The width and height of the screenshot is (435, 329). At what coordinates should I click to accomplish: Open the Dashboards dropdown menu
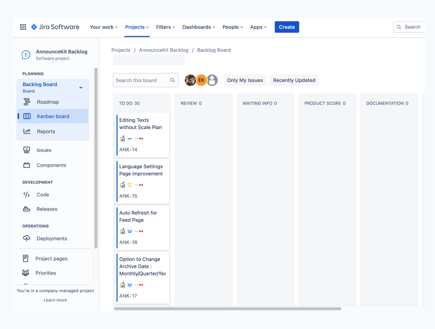click(199, 27)
